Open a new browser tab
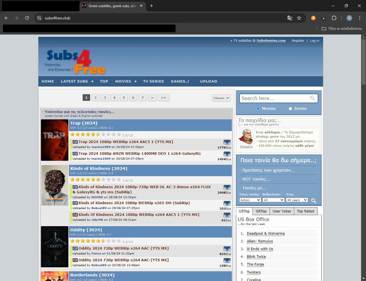 [x=152, y=6]
